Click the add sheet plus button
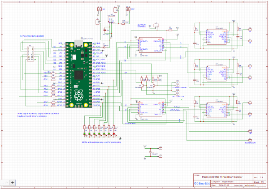The width and height of the screenshot is (269, 189). click(x=12, y=183)
